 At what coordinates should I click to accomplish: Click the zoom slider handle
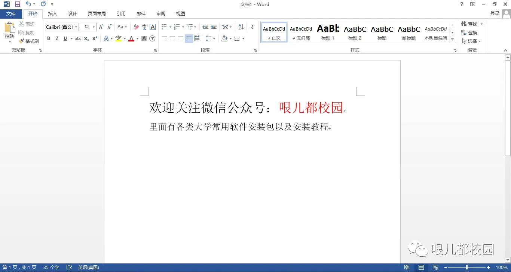pyautogui.click(x=467, y=268)
